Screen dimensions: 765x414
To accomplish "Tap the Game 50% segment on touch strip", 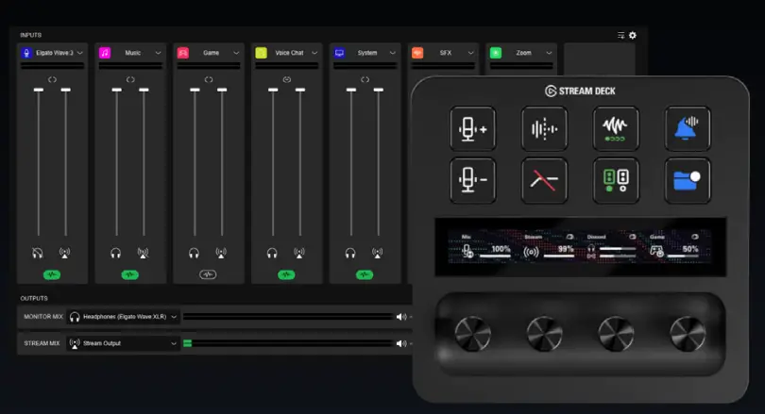I will 674,247.
